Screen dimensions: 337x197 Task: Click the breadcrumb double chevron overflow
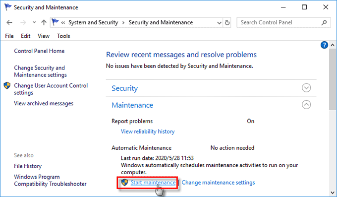(x=63, y=23)
